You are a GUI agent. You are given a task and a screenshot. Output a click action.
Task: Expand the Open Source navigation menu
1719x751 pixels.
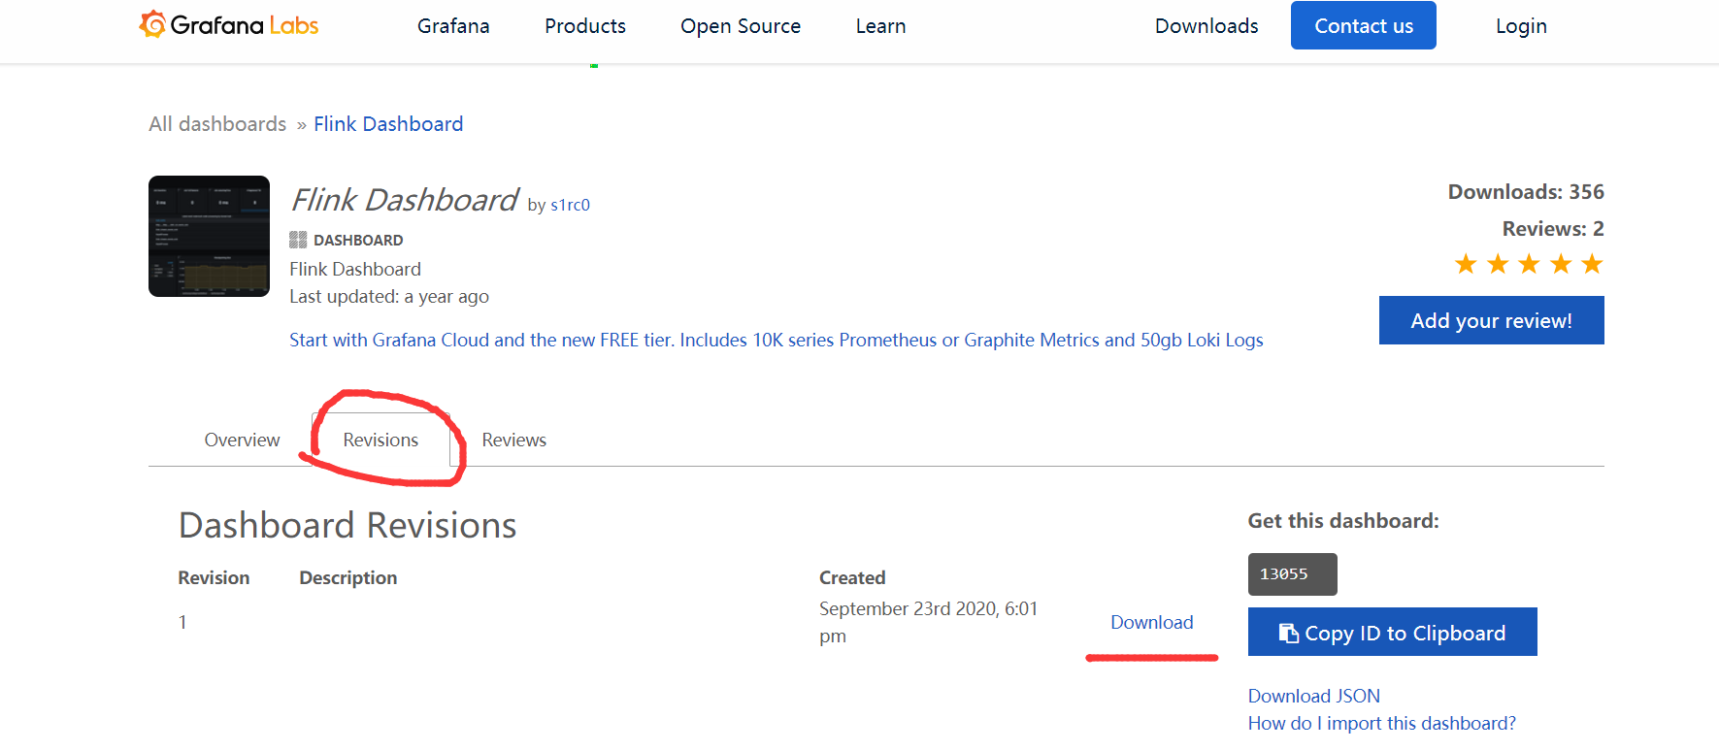[740, 26]
